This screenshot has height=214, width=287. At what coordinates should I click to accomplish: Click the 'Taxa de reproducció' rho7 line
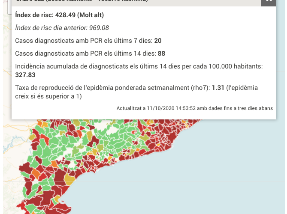[x=112, y=88]
